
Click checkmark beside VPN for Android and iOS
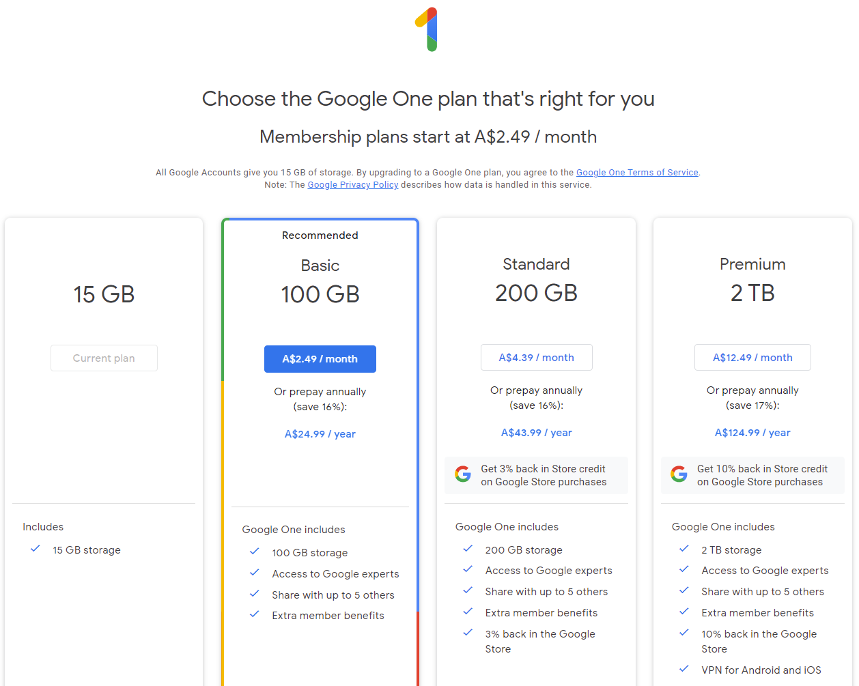pos(684,669)
